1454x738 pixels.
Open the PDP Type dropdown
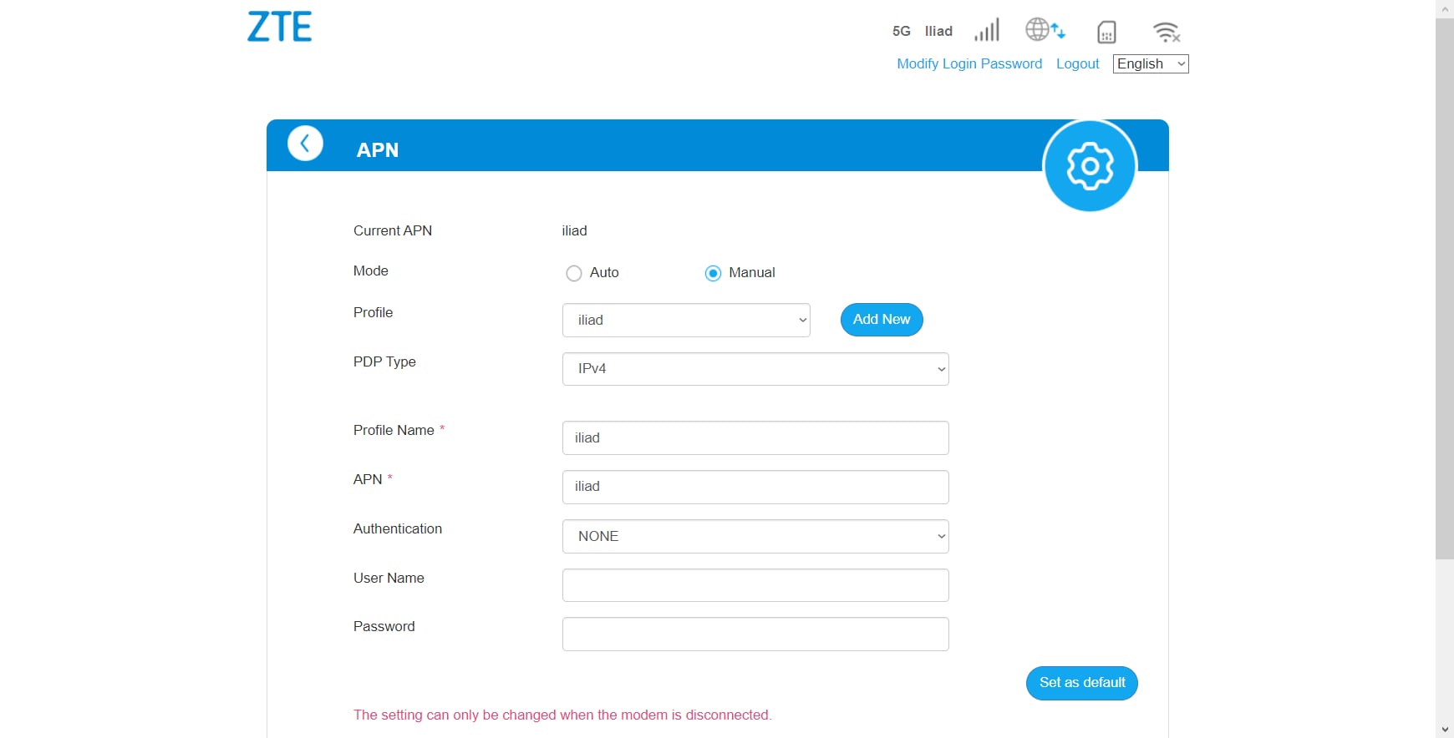click(x=755, y=369)
